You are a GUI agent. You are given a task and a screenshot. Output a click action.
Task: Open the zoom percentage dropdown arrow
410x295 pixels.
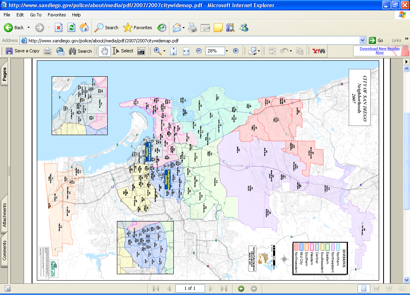[226, 51]
